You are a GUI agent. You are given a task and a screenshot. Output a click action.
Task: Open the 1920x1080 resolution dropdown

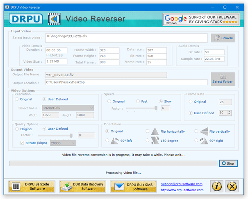[68, 108]
